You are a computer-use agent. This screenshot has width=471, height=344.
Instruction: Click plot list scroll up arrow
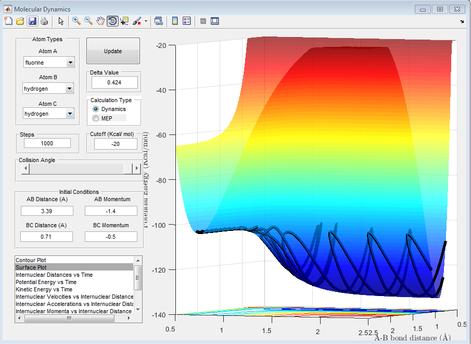[x=138, y=261]
